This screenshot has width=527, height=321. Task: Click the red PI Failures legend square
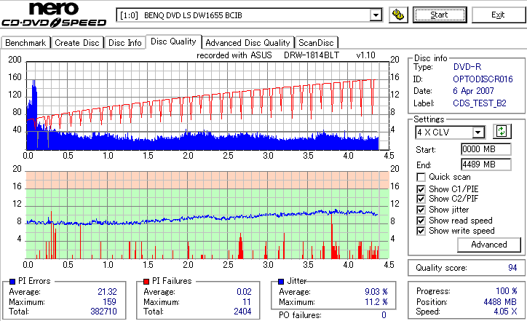146,282
